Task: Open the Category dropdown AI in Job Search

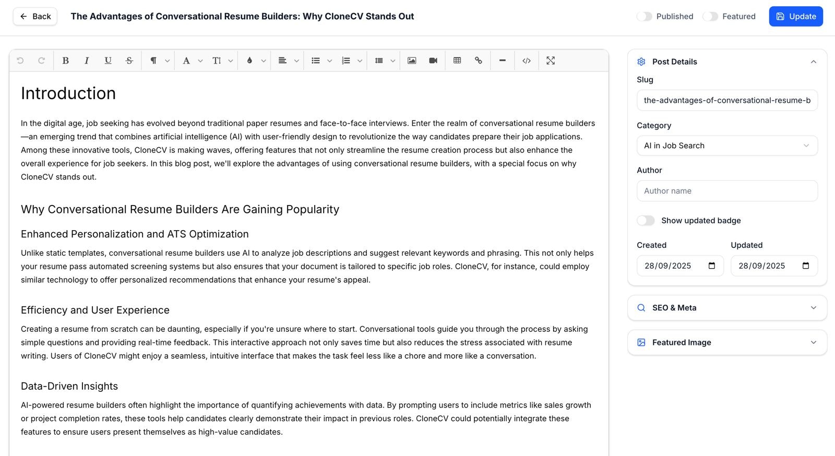Action: pyautogui.click(x=727, y=146)
